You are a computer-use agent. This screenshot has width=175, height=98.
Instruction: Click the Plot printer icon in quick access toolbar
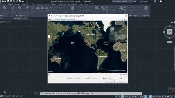(20, 1)
